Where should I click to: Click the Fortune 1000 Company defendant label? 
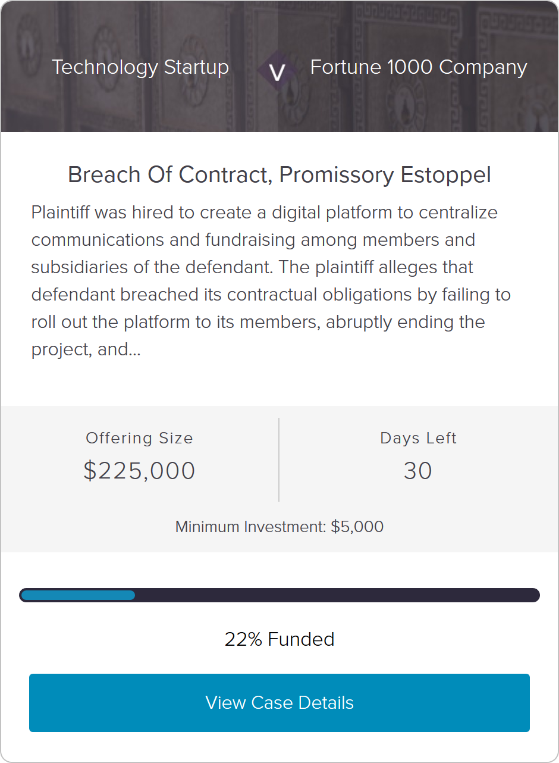pyautogui.click(x=419, y=67)
